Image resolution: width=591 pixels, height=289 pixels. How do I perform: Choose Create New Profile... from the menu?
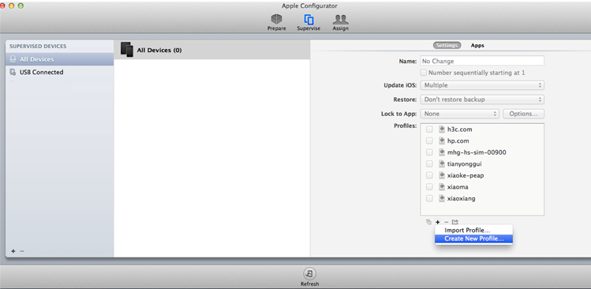click(473, 238)
